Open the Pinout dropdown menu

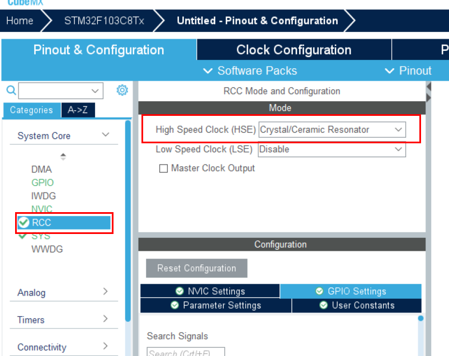coord(408,71)
